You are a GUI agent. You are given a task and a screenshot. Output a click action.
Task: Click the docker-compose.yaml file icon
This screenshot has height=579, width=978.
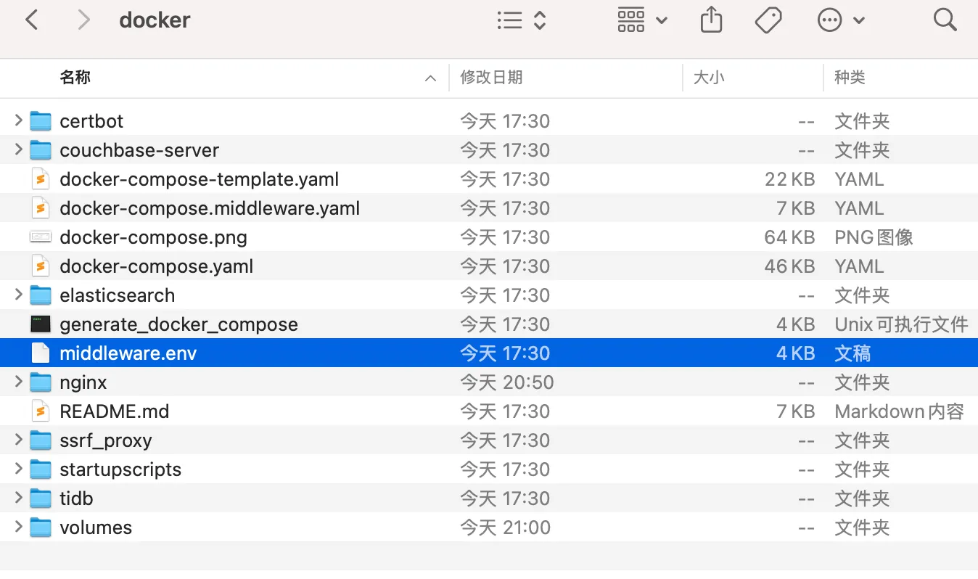tap(41, 266)
